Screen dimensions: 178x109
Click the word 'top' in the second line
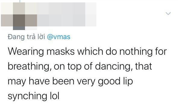point(74,67)
